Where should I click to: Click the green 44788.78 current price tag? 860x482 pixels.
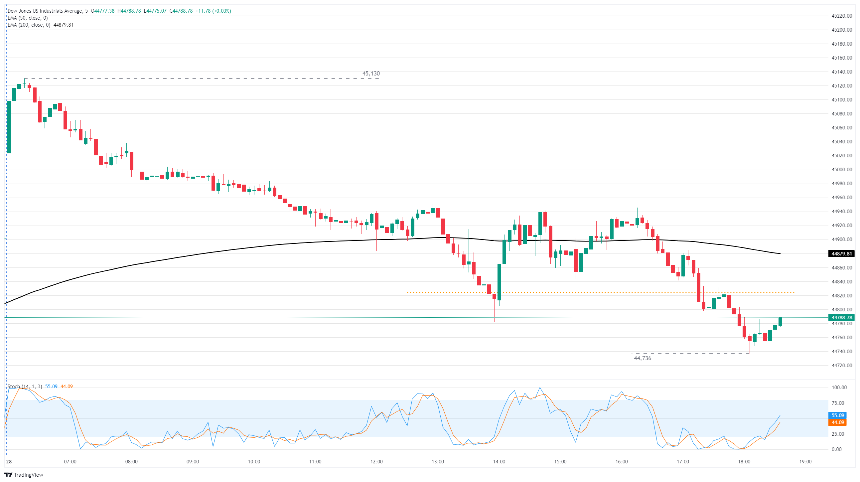(x=841, y=318)
